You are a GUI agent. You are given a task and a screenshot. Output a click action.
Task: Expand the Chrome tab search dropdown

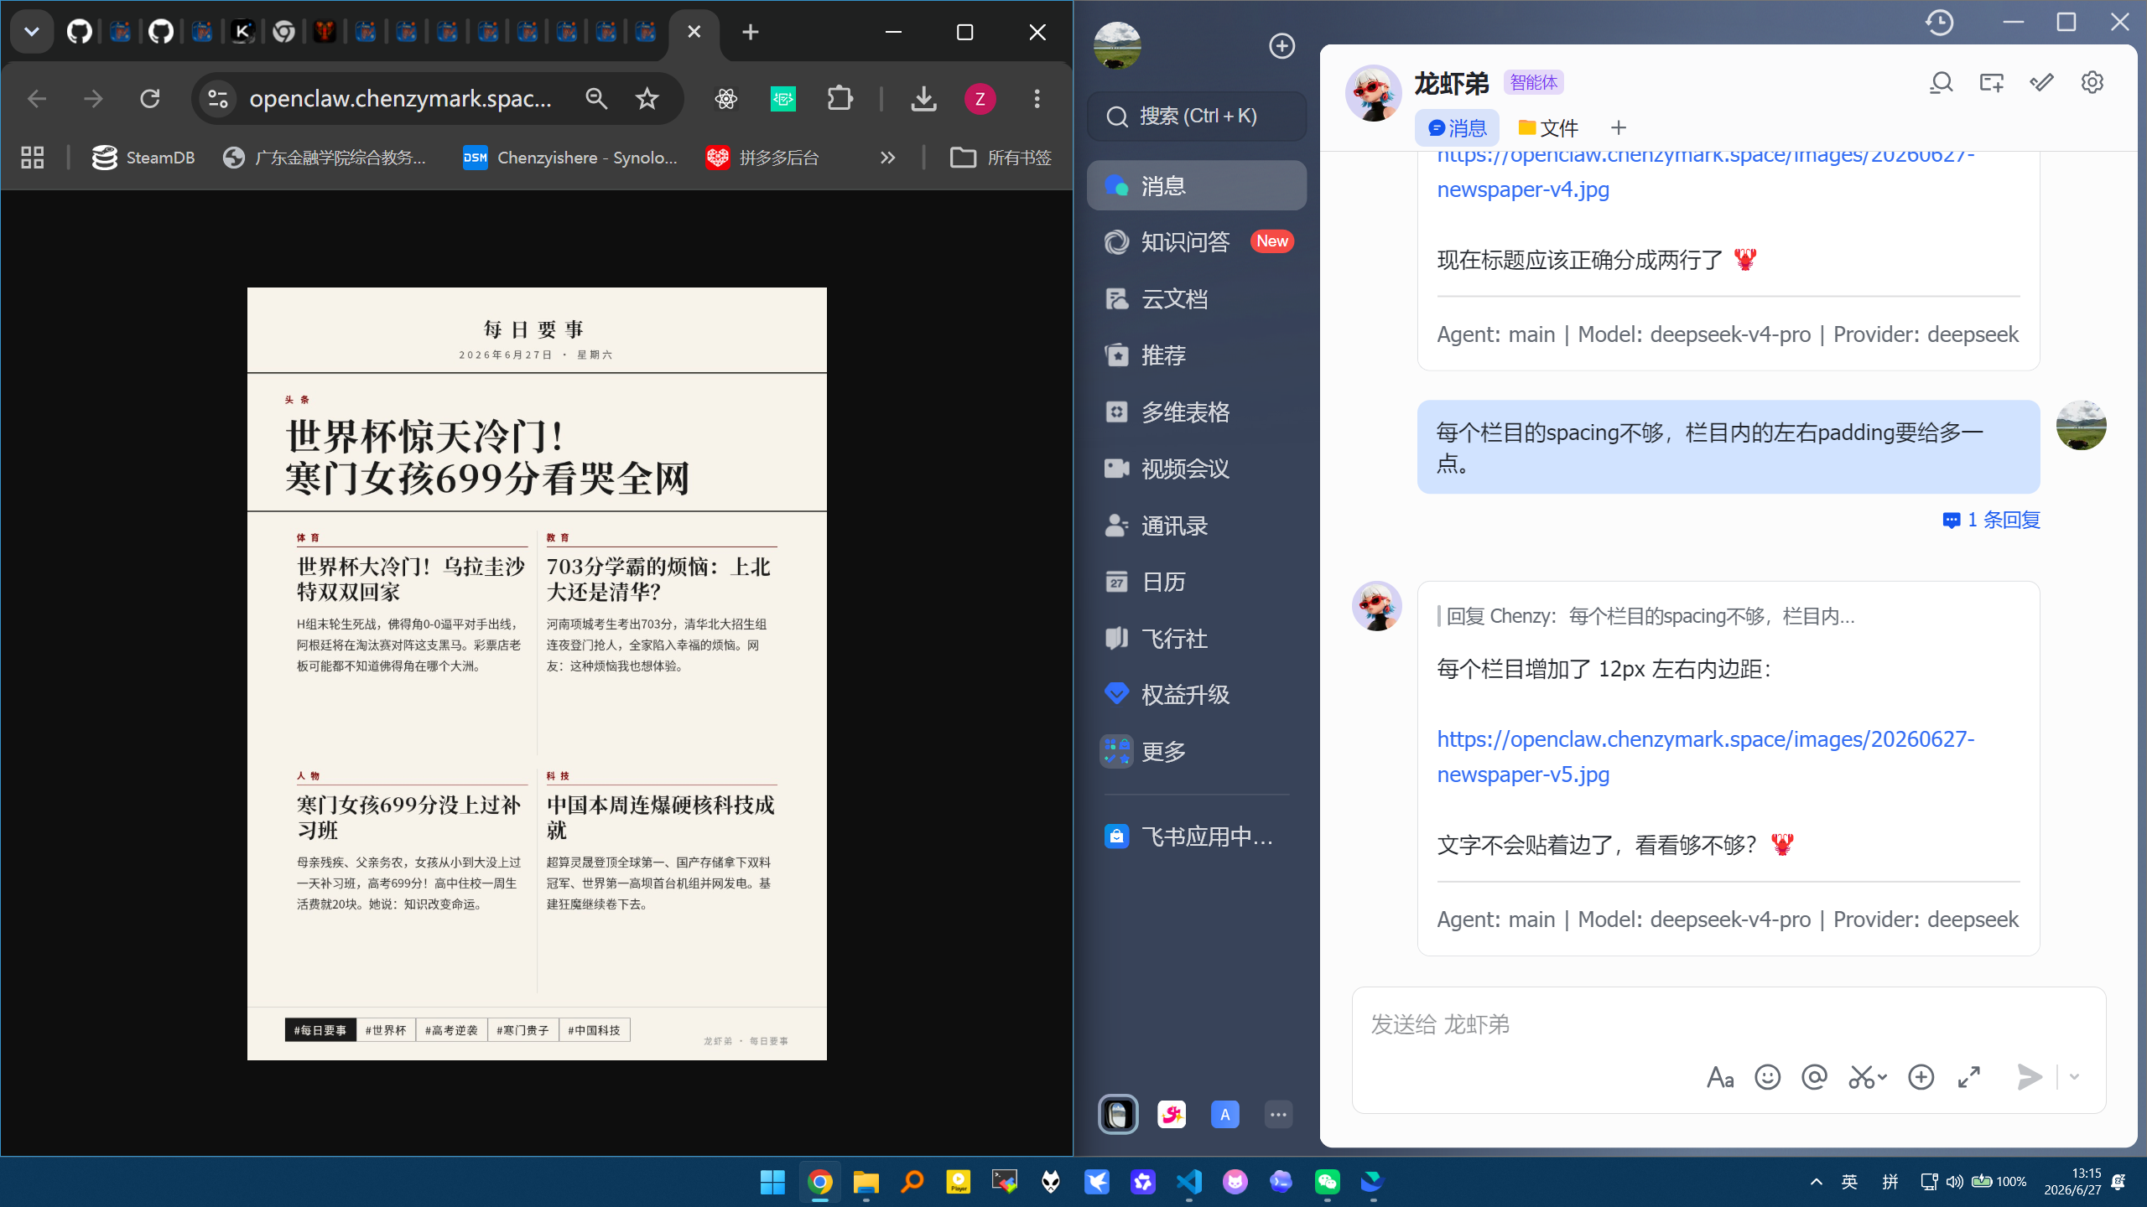pyautogui.click(x=32, y=32)
